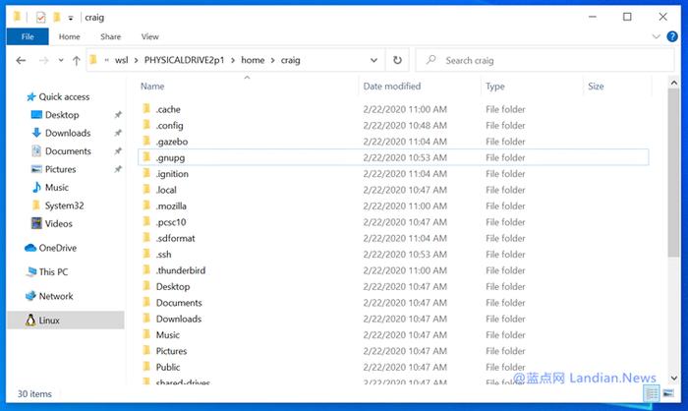This screenshot has width=688, height=411.
Task: Open the address bar history dropdown
Action: click(373, 60)
